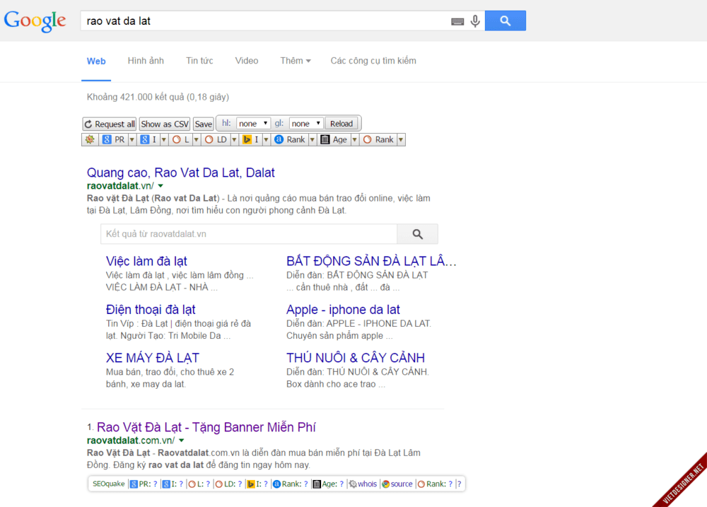Click the 'LD' button in the sort toolbar
The image size is (707, 507).
[x=216, y=140]
